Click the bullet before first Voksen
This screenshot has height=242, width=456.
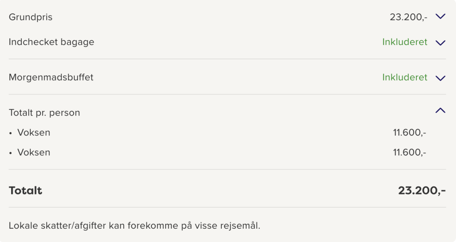[x=11, y=133]
